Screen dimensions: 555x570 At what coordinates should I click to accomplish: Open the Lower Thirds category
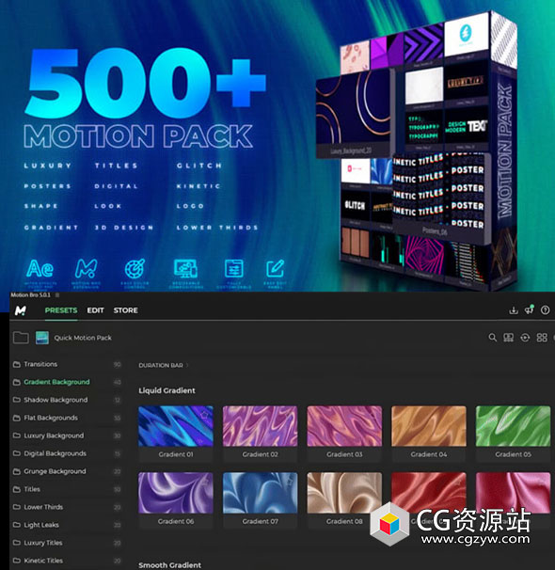coord(67,507)
